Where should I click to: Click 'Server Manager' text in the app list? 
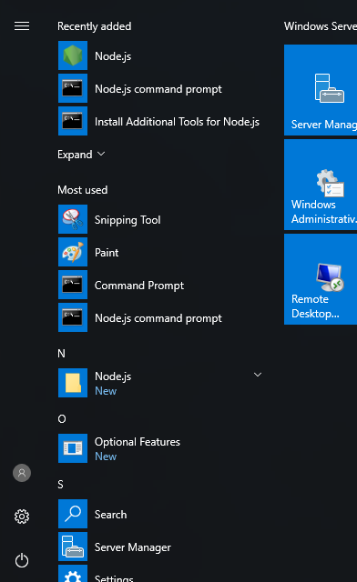133,547
